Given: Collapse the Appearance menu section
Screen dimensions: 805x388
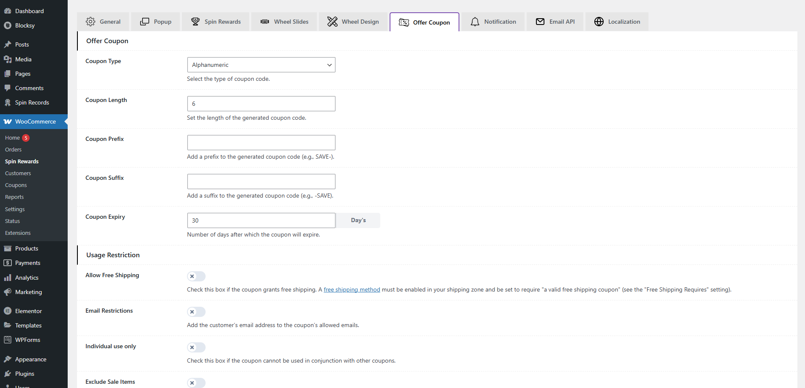Looking at the screenshot, I should tap(30, 359).
